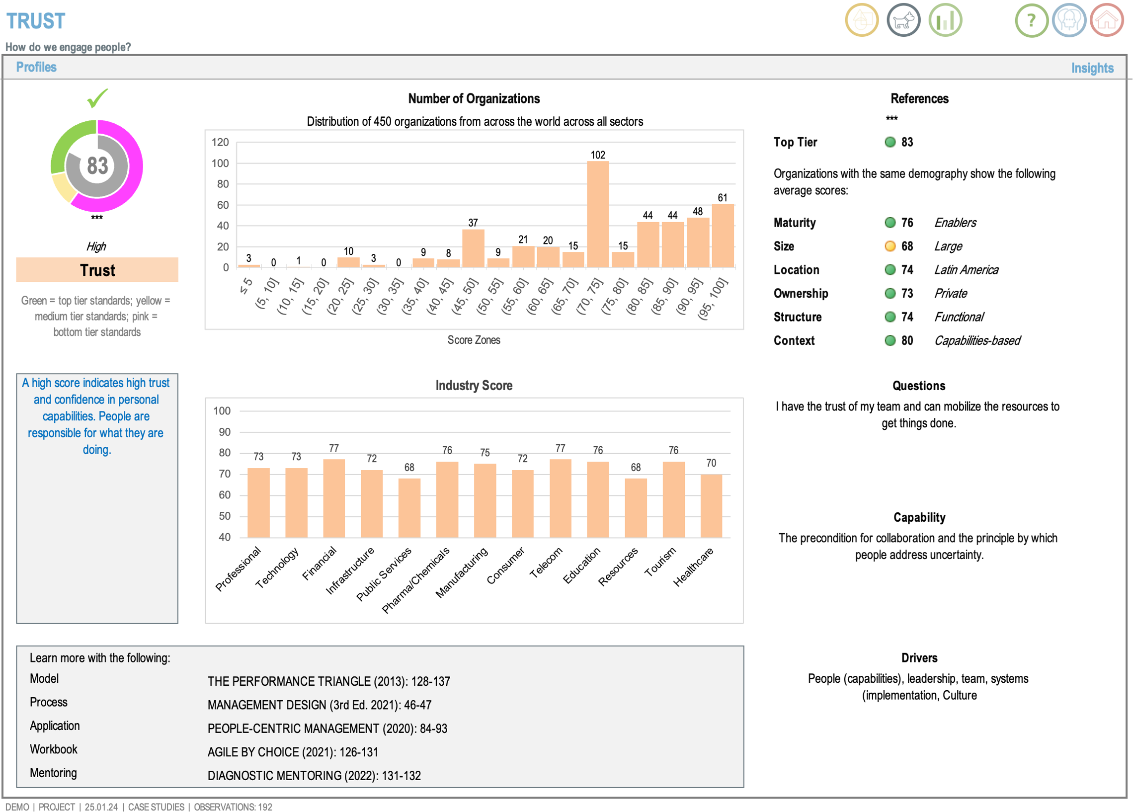Click the 'Capability' heading
This screenshot has height=812, width=1133.
(x=919, y=518)
